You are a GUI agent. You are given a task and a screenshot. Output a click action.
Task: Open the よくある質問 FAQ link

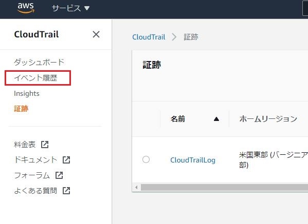pos(35,191)
